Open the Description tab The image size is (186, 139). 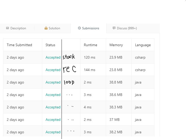16,28
